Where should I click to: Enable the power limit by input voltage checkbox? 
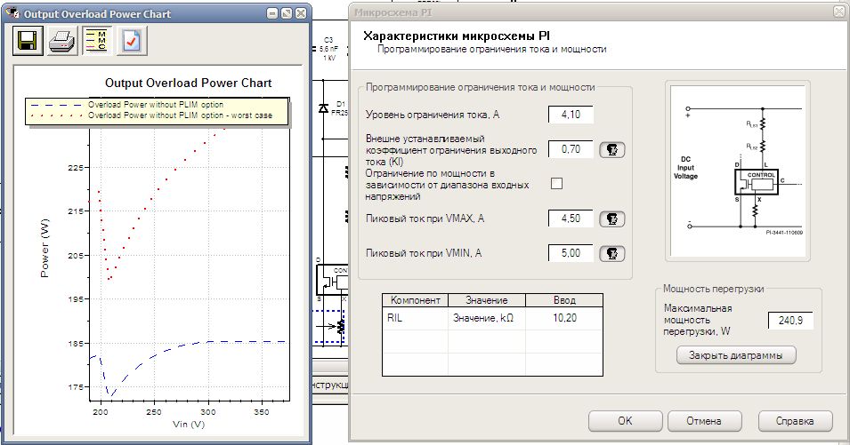coord(557,184)
